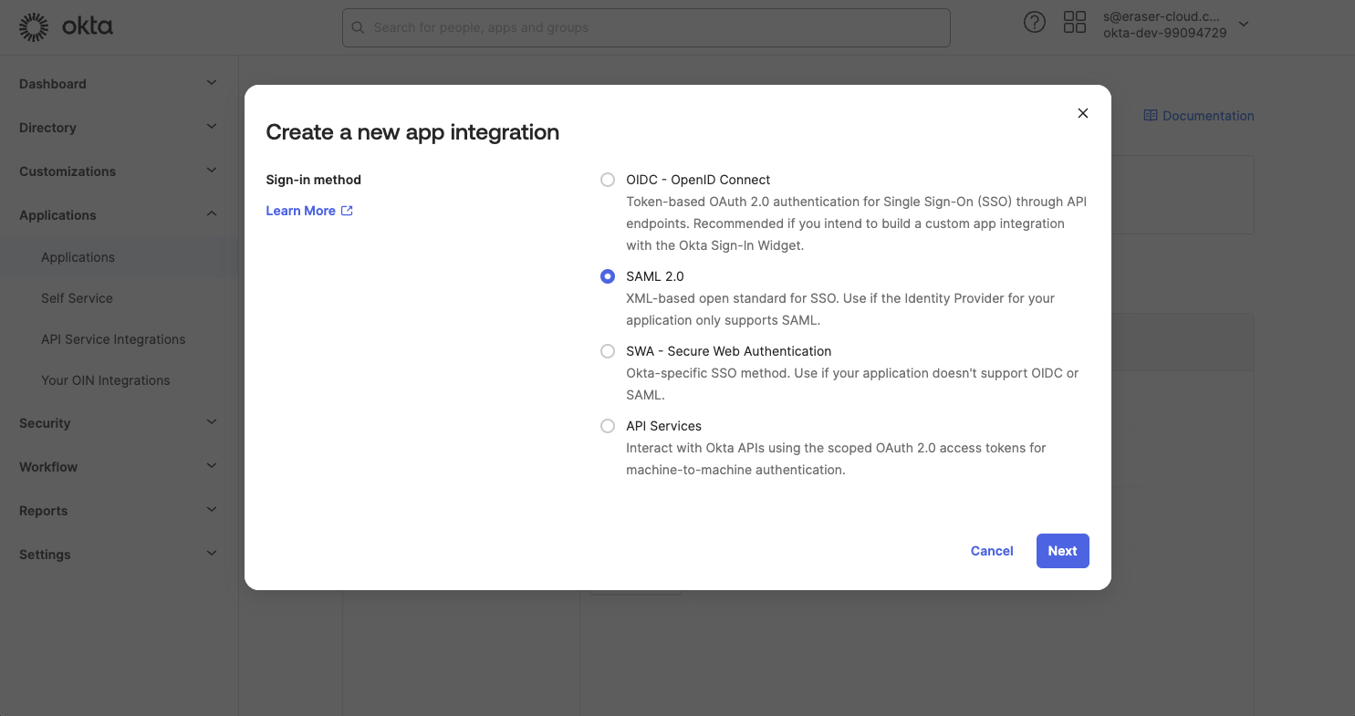Click the Reports sidebar label
The height and width of the screenshot is (716, 1355).
pos(44,511)
